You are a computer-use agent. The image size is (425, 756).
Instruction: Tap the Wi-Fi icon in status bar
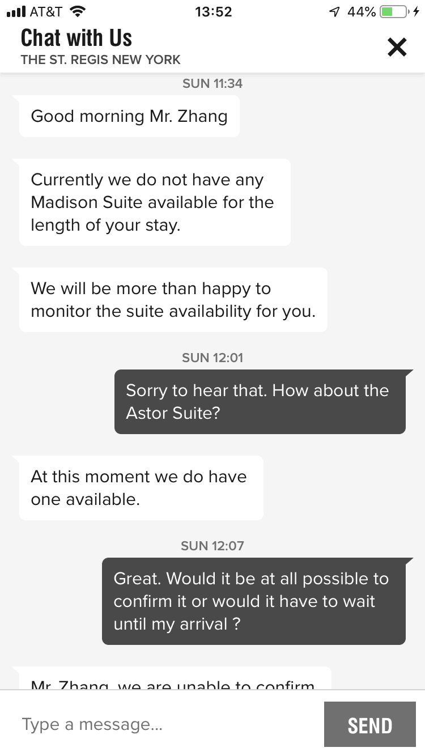76,11
